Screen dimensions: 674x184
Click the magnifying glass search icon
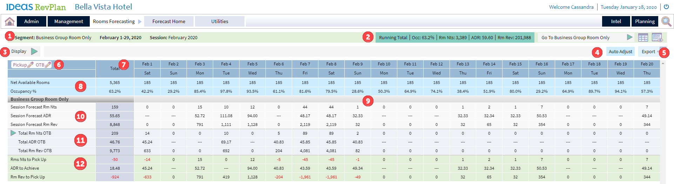[666, 21]
